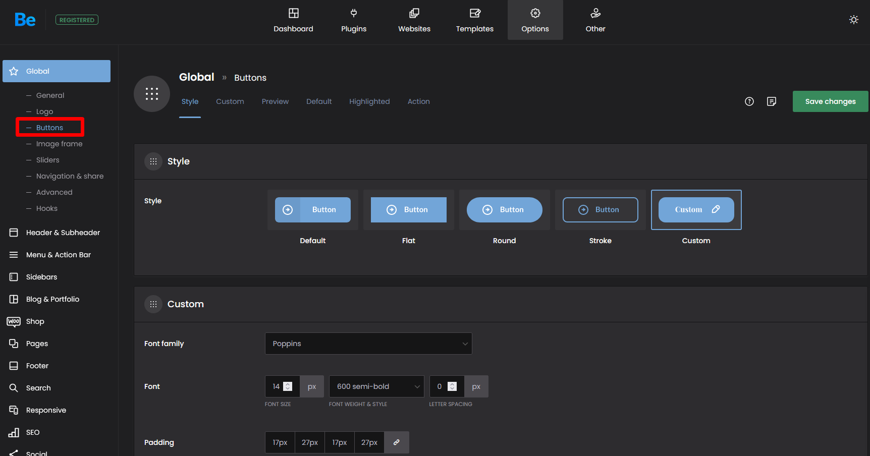Click the Header & Subheader sidebar icon

[x=14, y=233]
